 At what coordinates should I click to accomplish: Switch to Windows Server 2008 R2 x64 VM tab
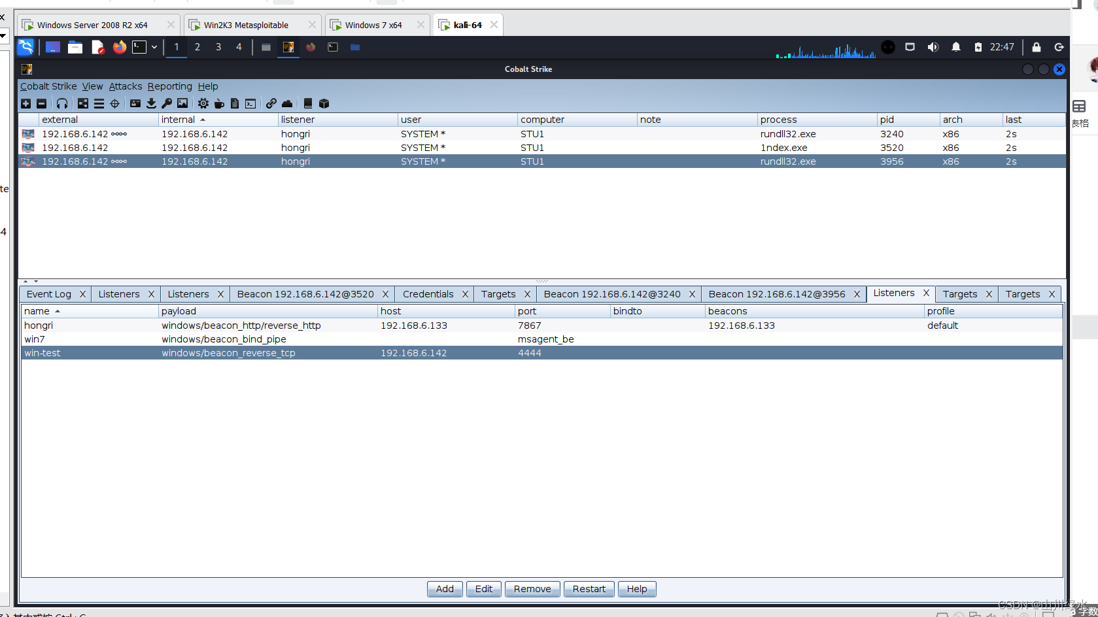[92, 25]
